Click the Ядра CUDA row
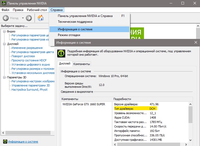 click(135, 118)
